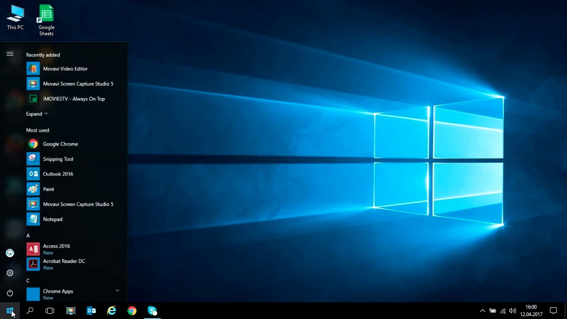The height and width of the screenshot is (319, 567).
Task: Click the letter C section header
Action: pos(28,280)
